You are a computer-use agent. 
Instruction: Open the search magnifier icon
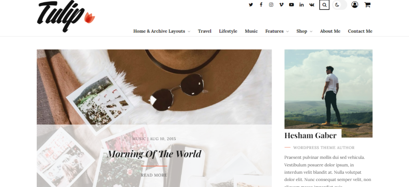(x=324, y=5)
